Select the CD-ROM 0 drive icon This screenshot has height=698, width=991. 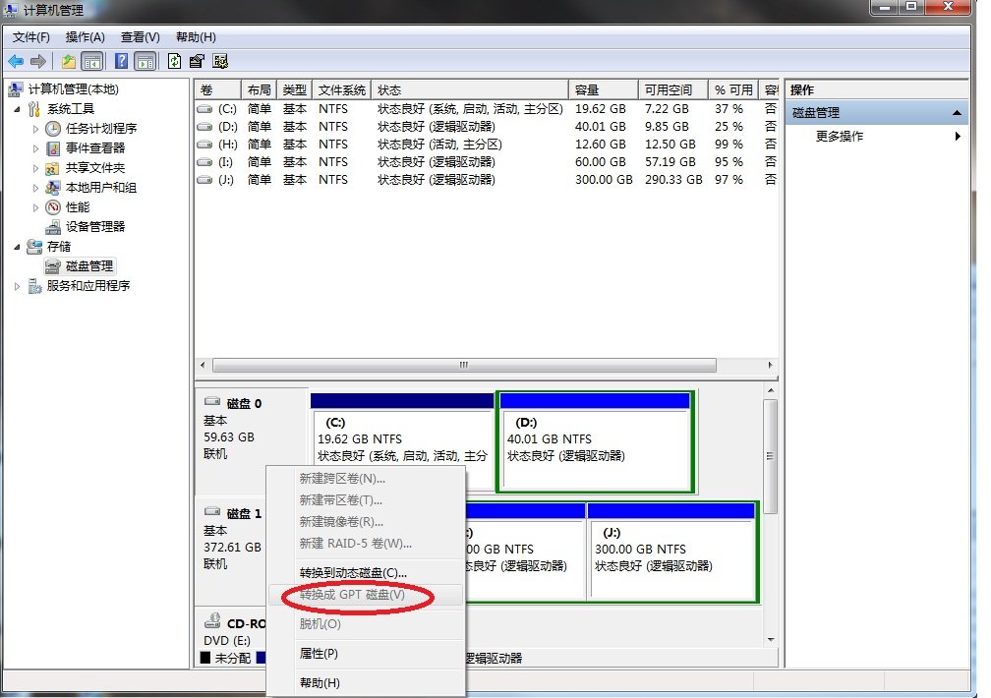(212, 622)
